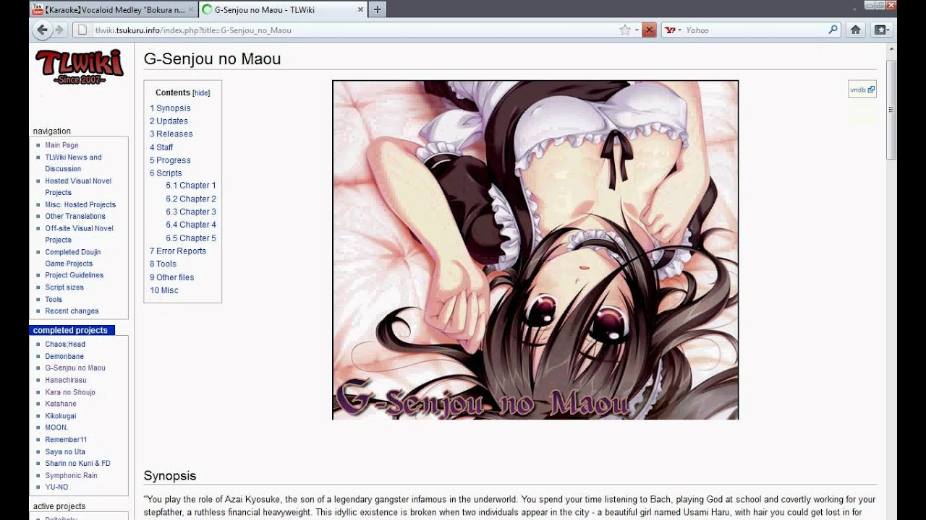Jump to 4 Staff section
This screenshot has height=520, width=926.
tap(161, 147)
